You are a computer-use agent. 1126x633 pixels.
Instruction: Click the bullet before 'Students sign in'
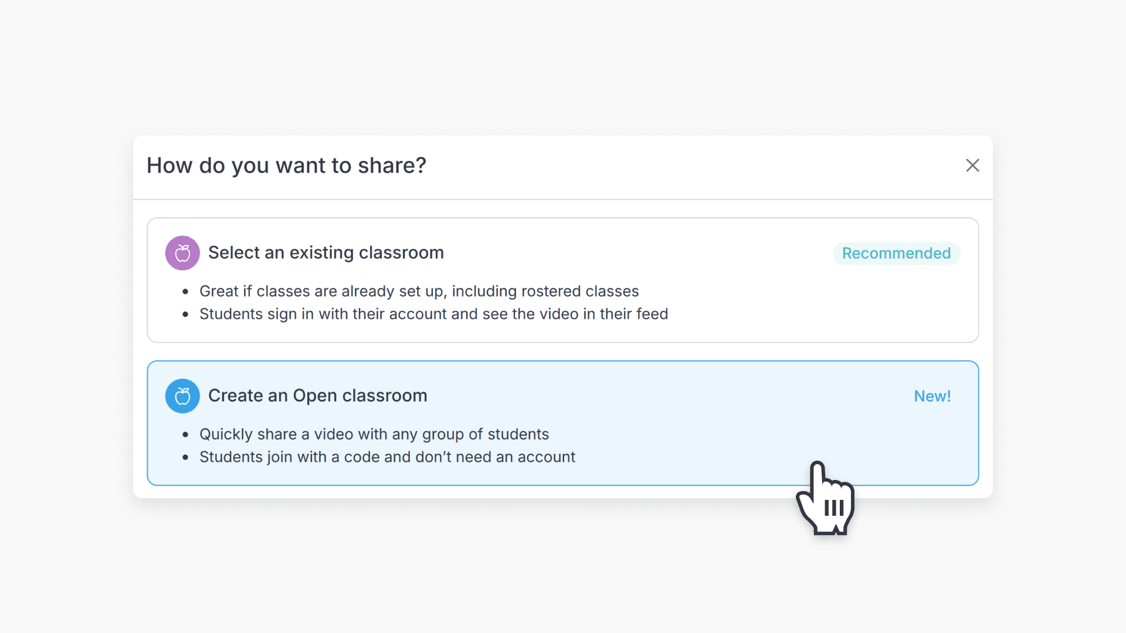pyautogui.click(x=185, y=314)
